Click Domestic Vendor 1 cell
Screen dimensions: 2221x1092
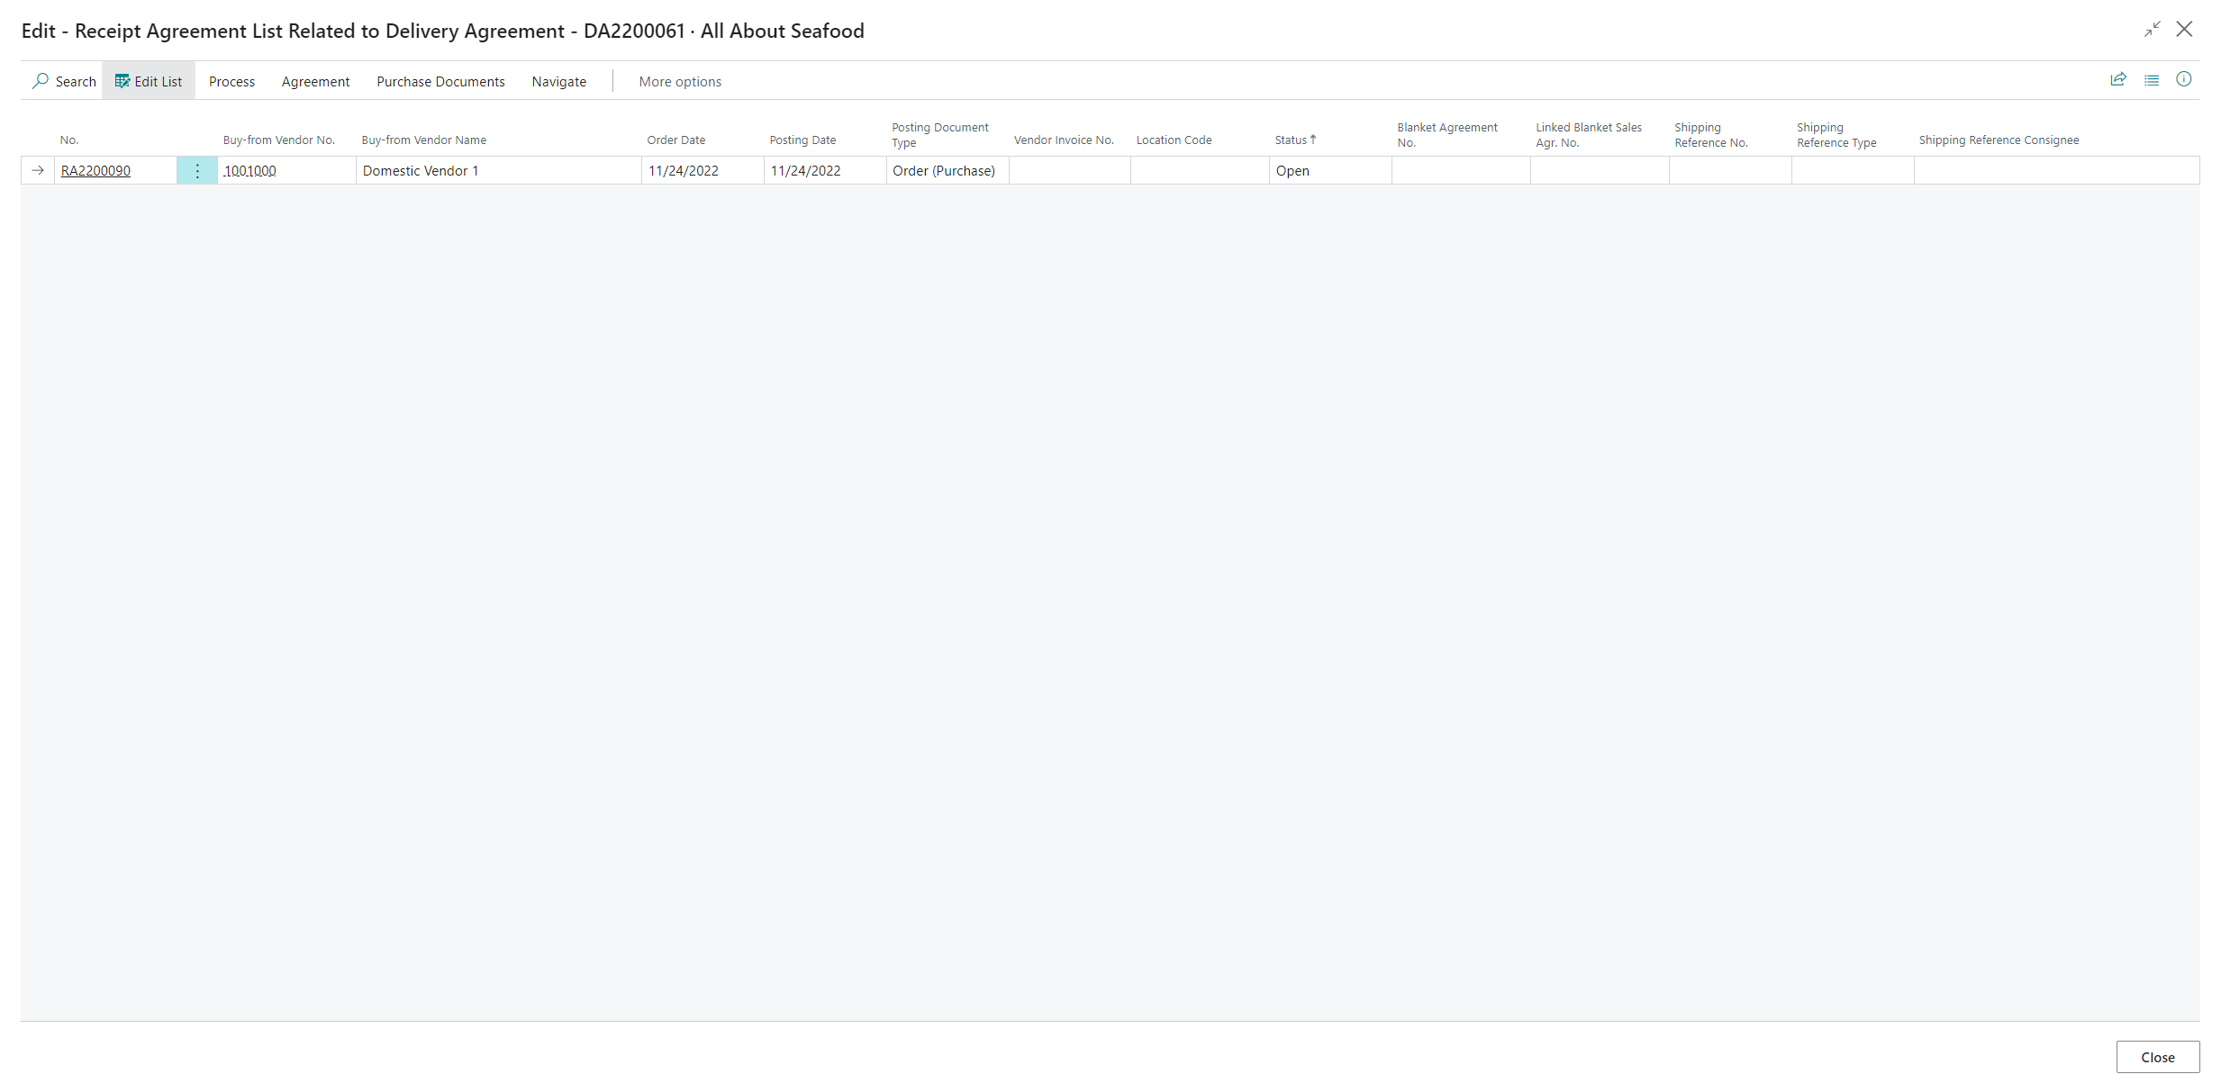point(499,170)
